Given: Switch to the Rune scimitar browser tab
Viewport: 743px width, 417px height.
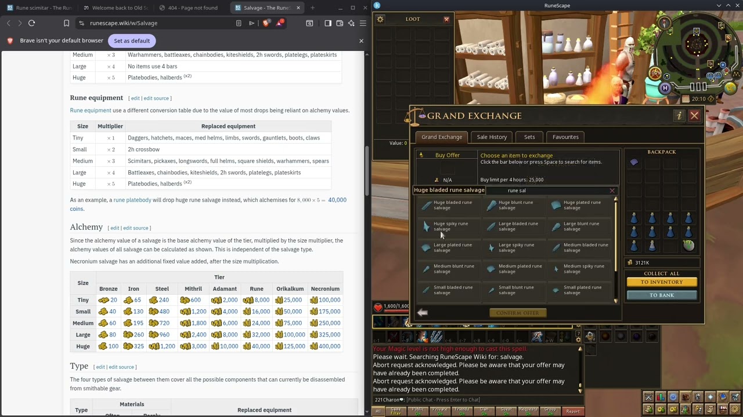Looking at the screenshot, I should point(39,8).
